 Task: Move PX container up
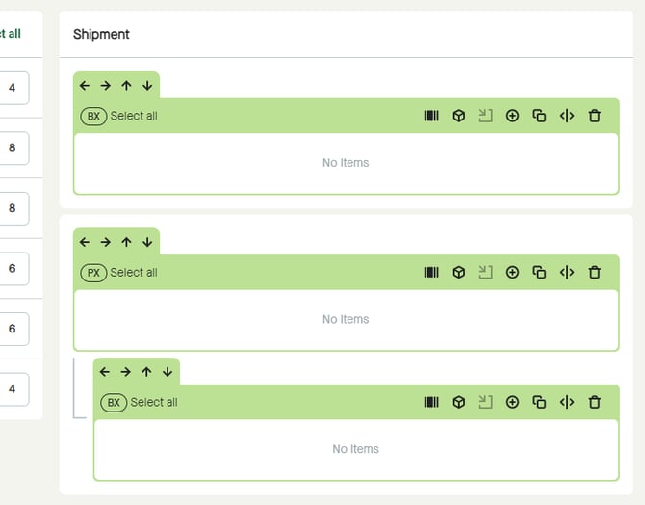(x=126, y=242)
